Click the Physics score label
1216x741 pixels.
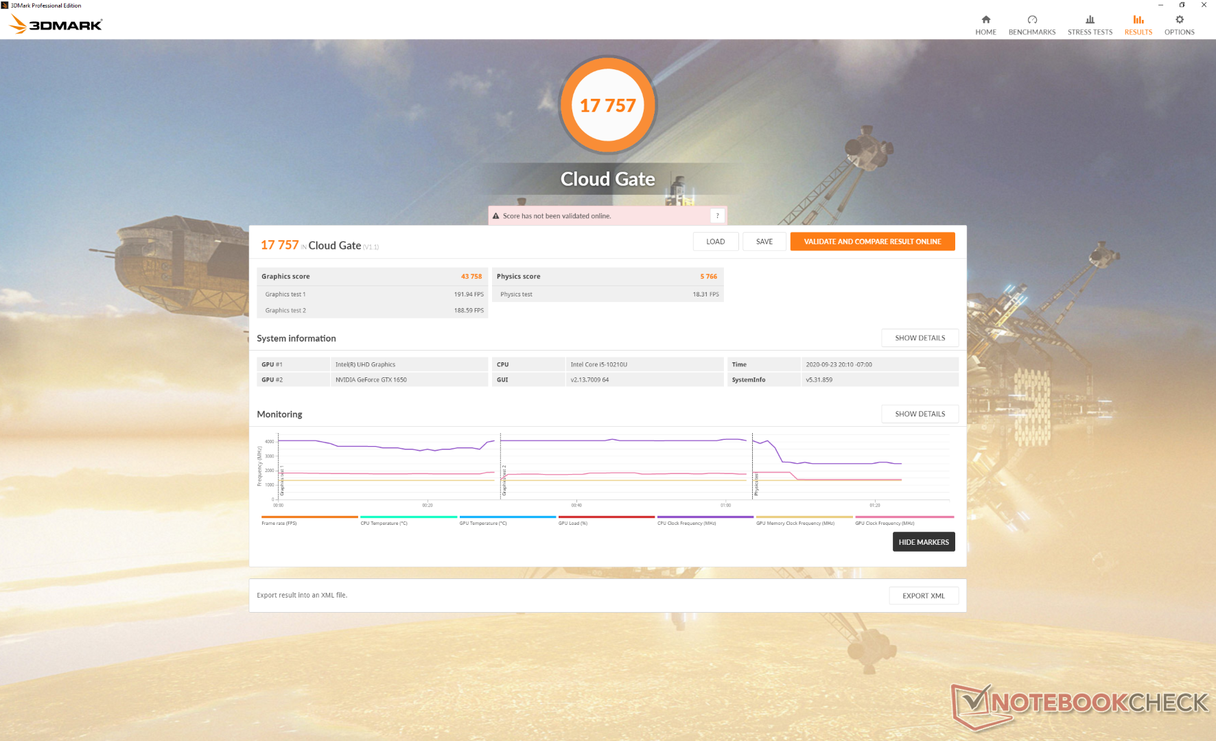518,277
